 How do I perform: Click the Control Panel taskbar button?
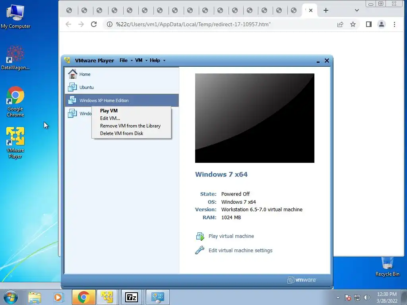pos(157,297)
